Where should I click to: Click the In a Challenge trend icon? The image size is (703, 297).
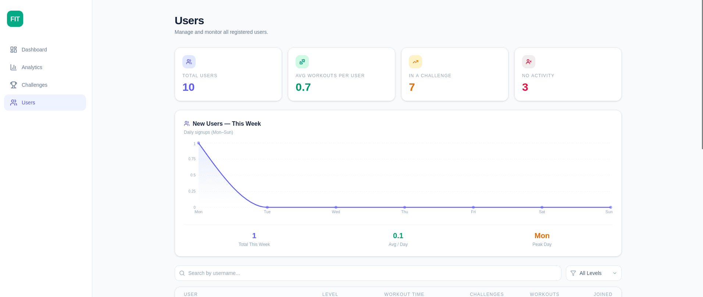coord(415,62)
